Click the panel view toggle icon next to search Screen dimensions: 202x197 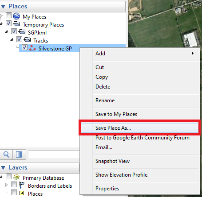pos(19,155)
